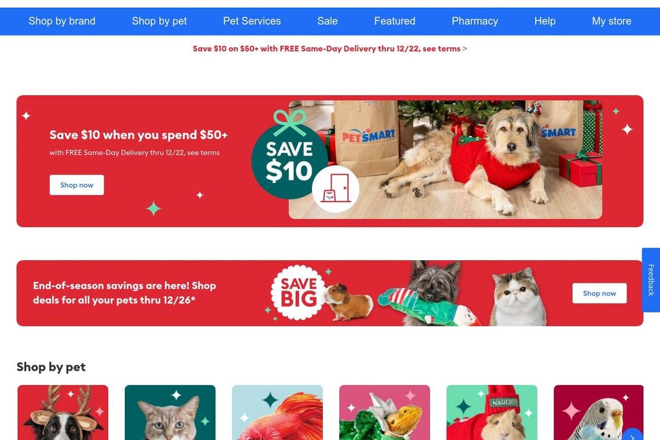The image size is (660, 440).
Task: Select the bearded dragon reptile tile
Action: point(385,412)
